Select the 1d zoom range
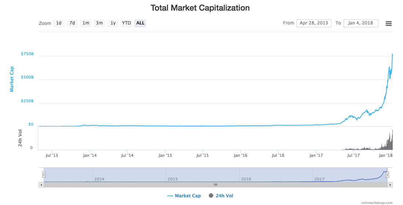The width and height of the screenshot is (403, 205). coord(59,23)
